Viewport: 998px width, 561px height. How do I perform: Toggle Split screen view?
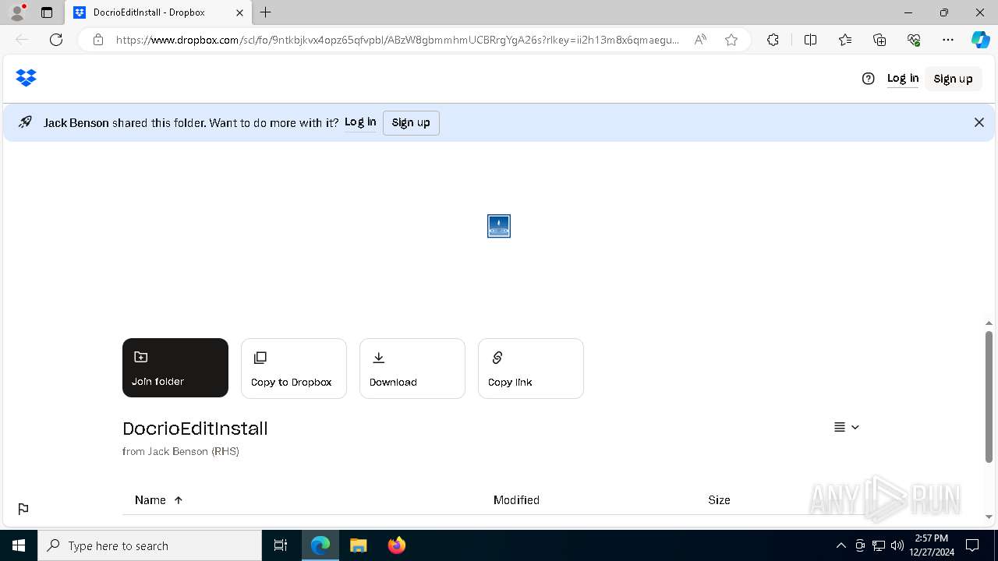(x=810, y=40)
